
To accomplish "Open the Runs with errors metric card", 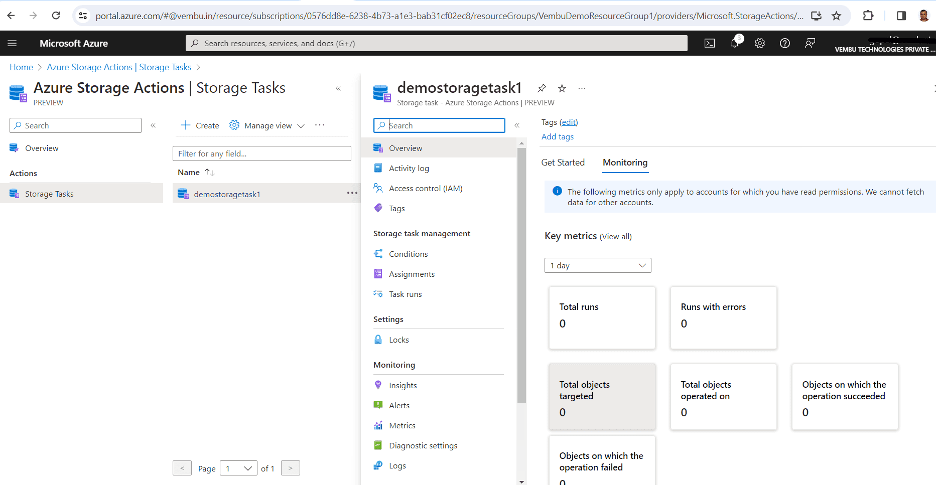I will point(724,318).
